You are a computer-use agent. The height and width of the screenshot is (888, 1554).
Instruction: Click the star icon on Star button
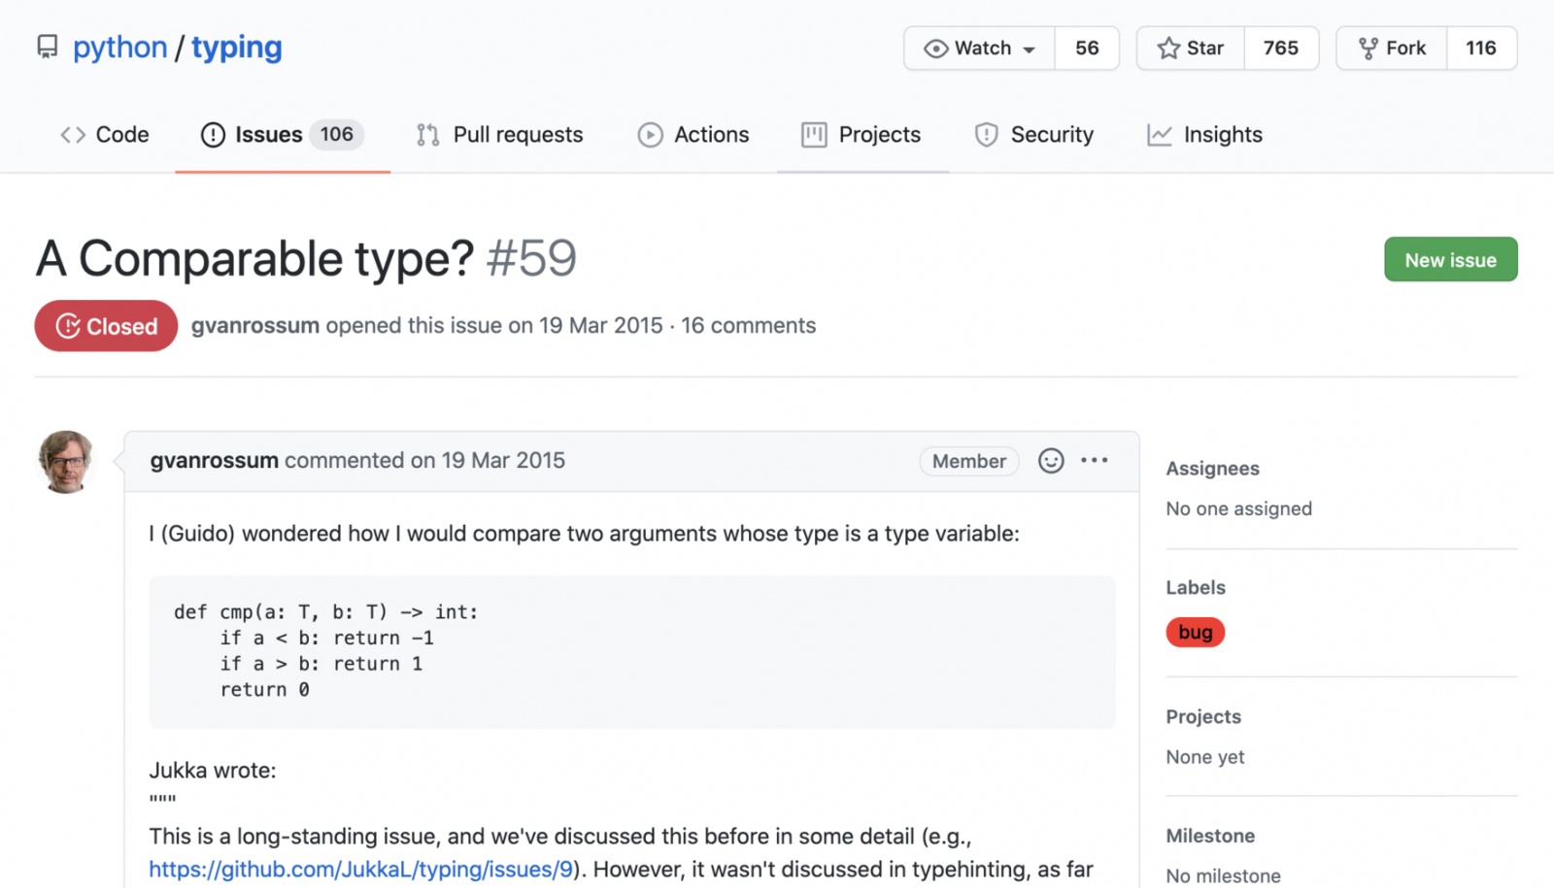pyautogui.click(x=1168, y=48)
